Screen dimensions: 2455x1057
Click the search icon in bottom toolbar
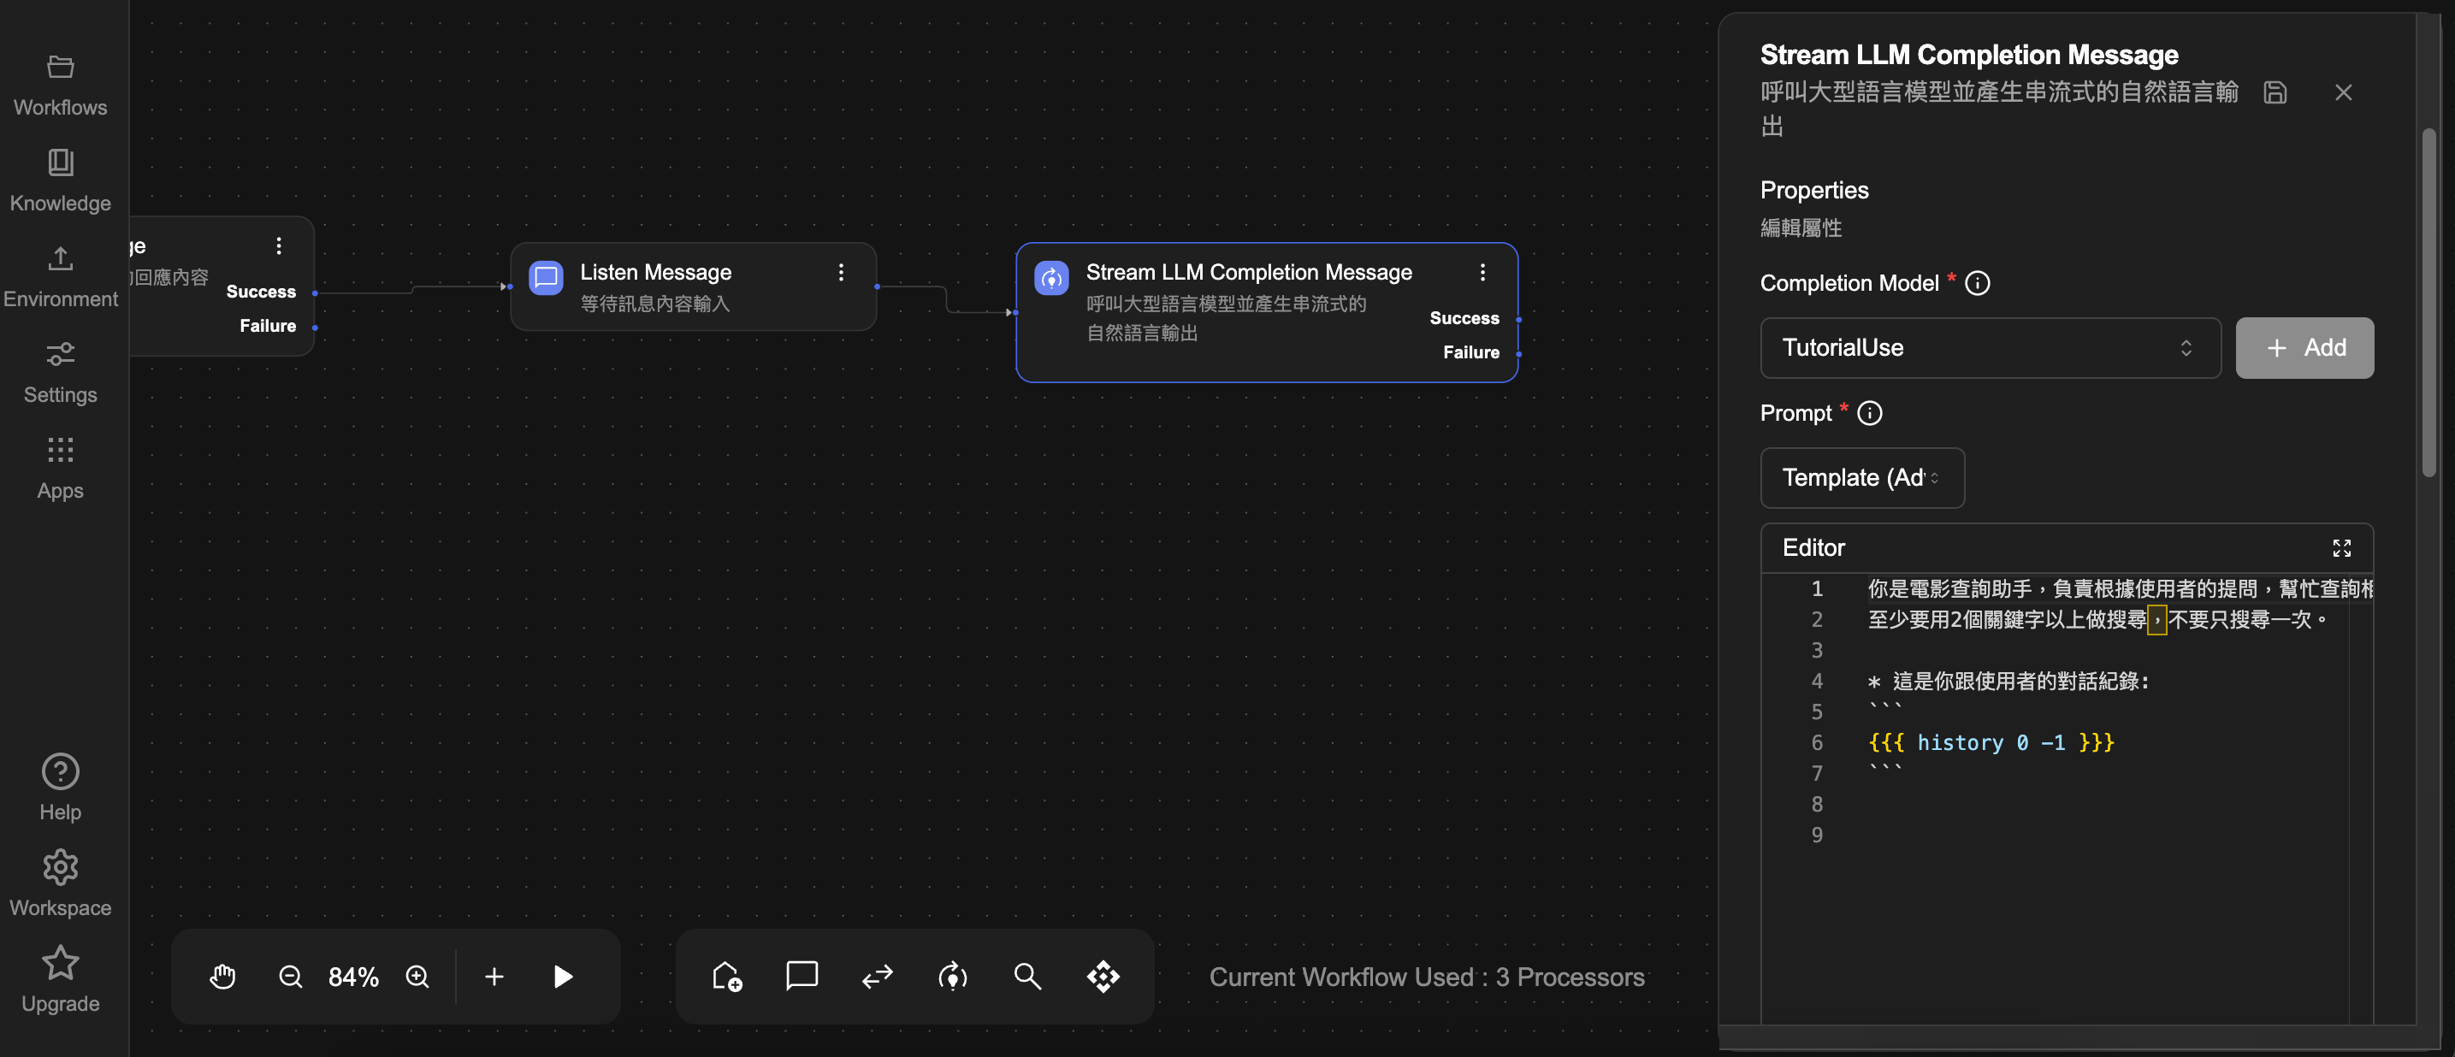[1027, 976]
